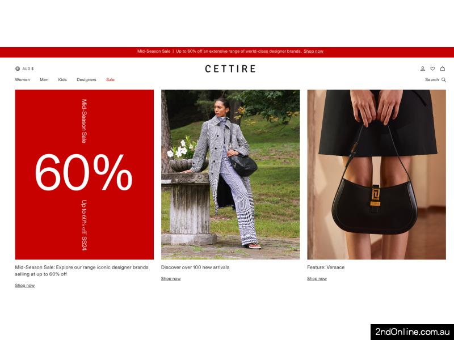Click the CETTIRE logo

(x=230, y=69)
